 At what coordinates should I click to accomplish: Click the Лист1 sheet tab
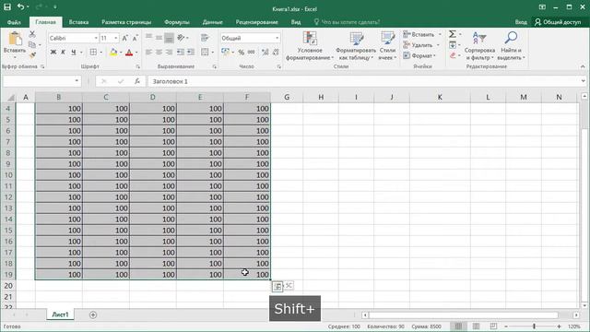click(60, 314)
